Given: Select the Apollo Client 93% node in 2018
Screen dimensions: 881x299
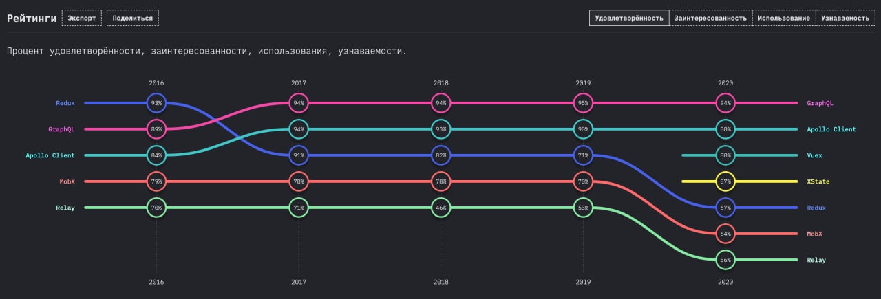Looking at the screenshot, I should pos(441,129).
